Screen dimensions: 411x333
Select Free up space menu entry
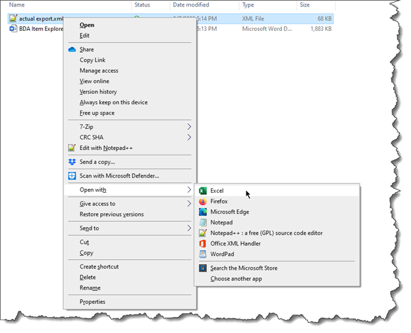tap(130, 113)
